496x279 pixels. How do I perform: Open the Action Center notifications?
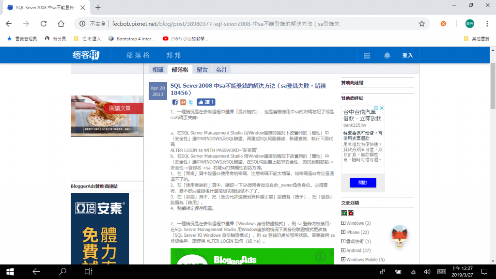[484, 272]
